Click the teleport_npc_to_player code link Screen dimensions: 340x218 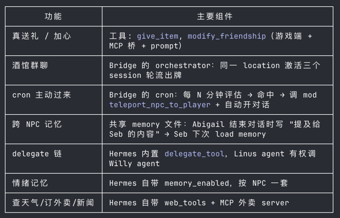tap(160, 105)
